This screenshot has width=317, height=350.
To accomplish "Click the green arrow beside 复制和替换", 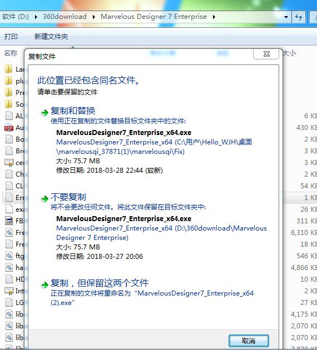I will pos(44,112).
